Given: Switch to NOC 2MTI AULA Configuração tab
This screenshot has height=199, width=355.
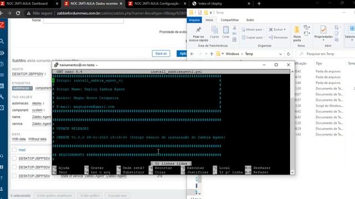Looking at the screenshot, I should pos(158,4).
